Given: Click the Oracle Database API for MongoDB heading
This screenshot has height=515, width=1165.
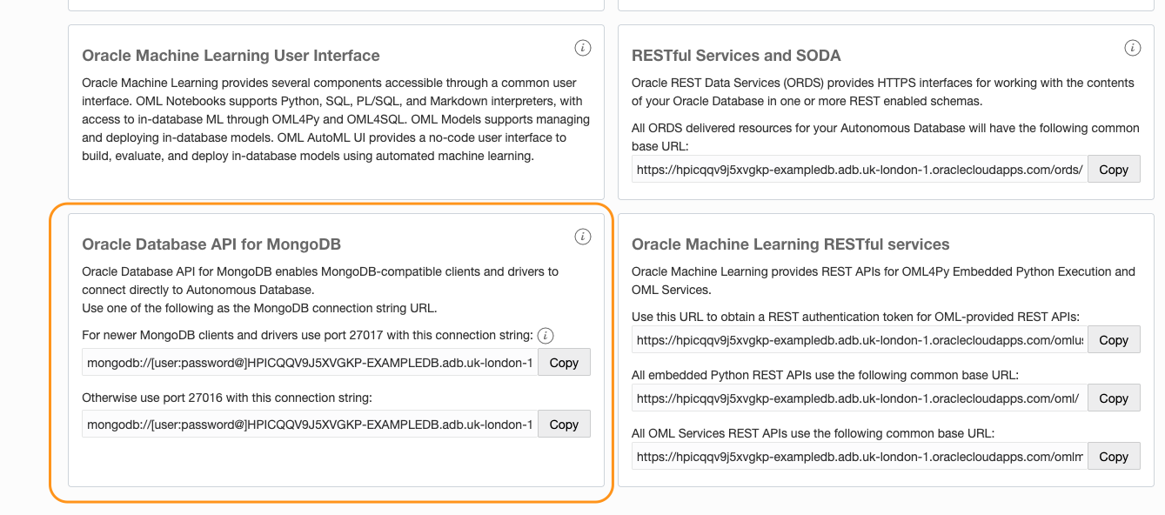Looking at the screenshot, I should pyautogui.click(x=211, y=244).
